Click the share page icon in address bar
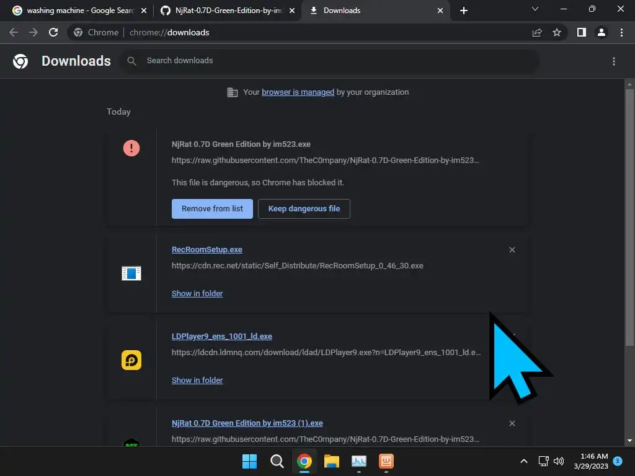 click(537, 32)
